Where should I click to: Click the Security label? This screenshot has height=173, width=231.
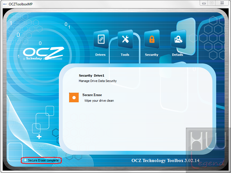[151, 55]
